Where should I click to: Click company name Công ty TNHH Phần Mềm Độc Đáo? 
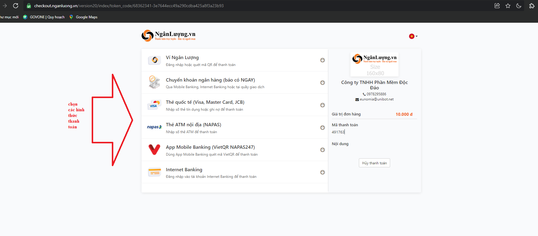pos(374,85)
